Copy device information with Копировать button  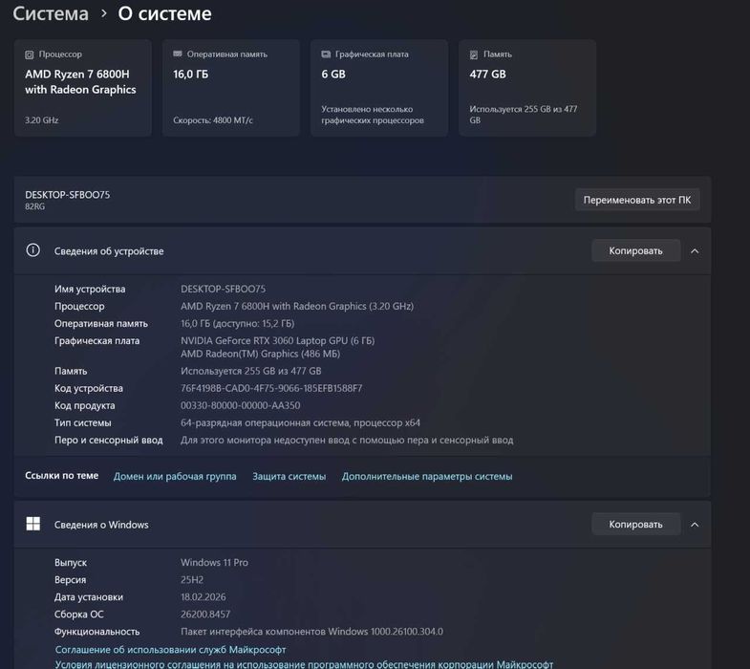click(x=635, y=250)
